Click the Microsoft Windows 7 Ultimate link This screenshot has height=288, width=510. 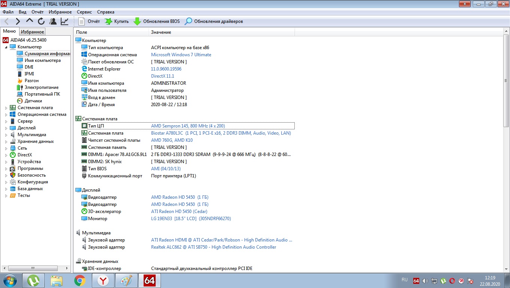click(x=181, y=55)
